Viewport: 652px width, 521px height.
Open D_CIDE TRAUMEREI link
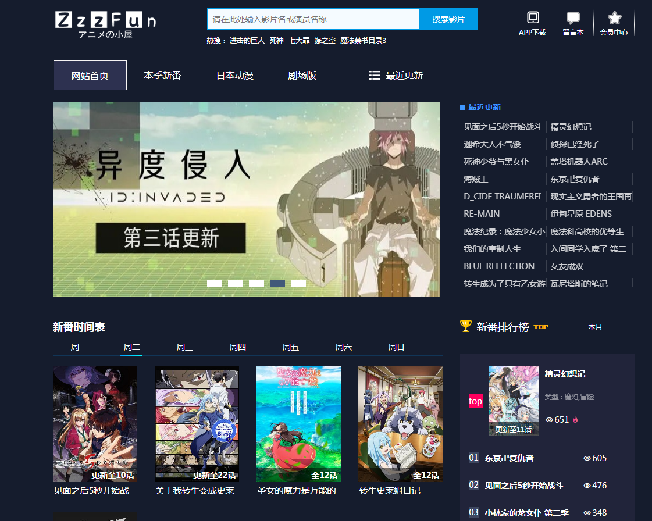[x=503, y=197]
